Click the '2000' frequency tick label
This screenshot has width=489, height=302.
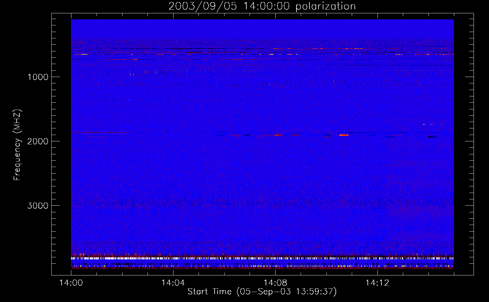point(38,141)
